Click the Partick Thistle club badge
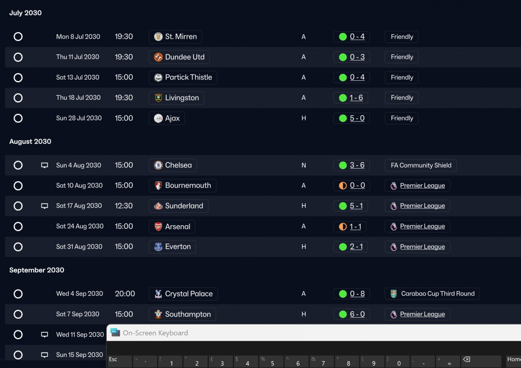This screenshot has height=368, width=521. (x=158, y=77)
